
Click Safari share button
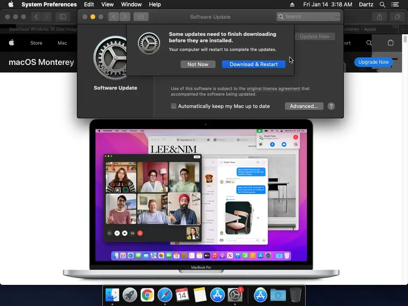pos(379,17)
